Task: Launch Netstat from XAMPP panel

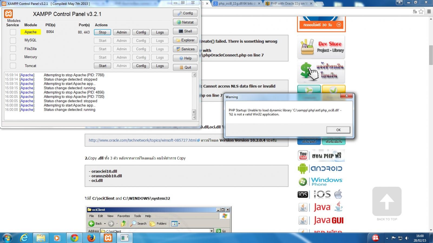Action: [x=185, y=22]
